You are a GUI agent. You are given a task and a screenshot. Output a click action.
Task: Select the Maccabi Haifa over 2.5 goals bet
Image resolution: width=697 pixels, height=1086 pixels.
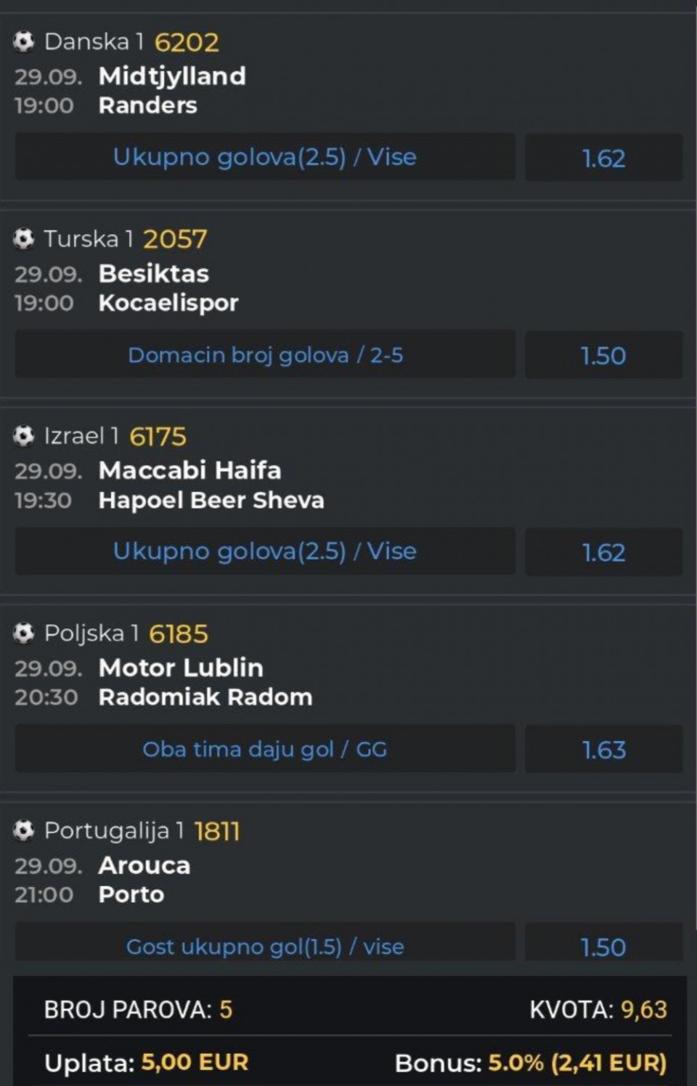(265, 551)
